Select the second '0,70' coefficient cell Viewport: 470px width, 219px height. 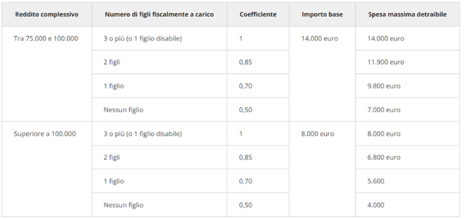[x=258, y=181]
